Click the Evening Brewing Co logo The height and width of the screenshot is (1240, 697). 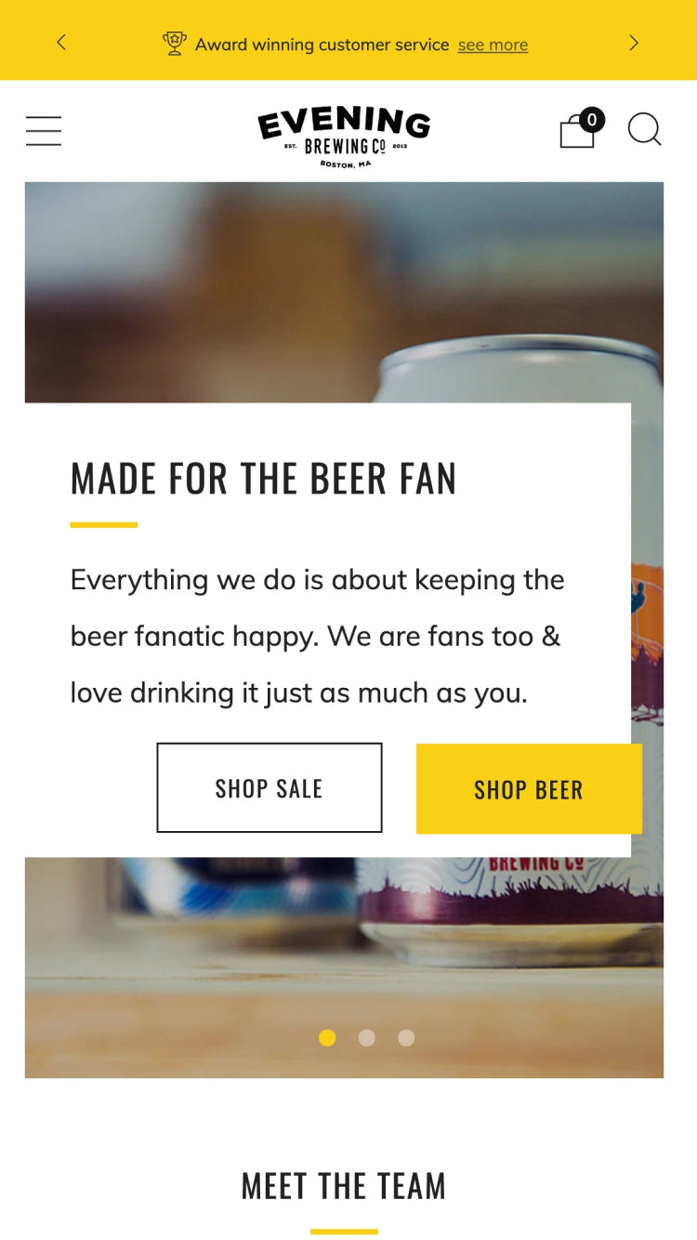coord(344,137)
